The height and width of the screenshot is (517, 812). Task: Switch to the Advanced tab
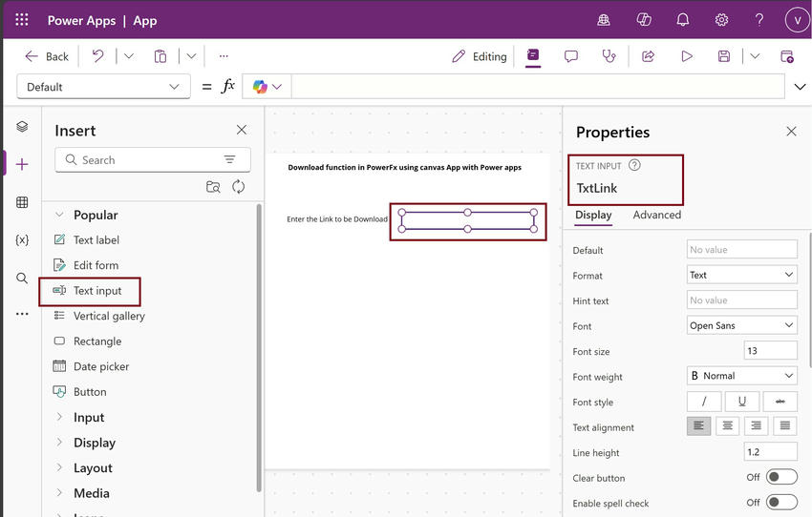click(656, 215)
